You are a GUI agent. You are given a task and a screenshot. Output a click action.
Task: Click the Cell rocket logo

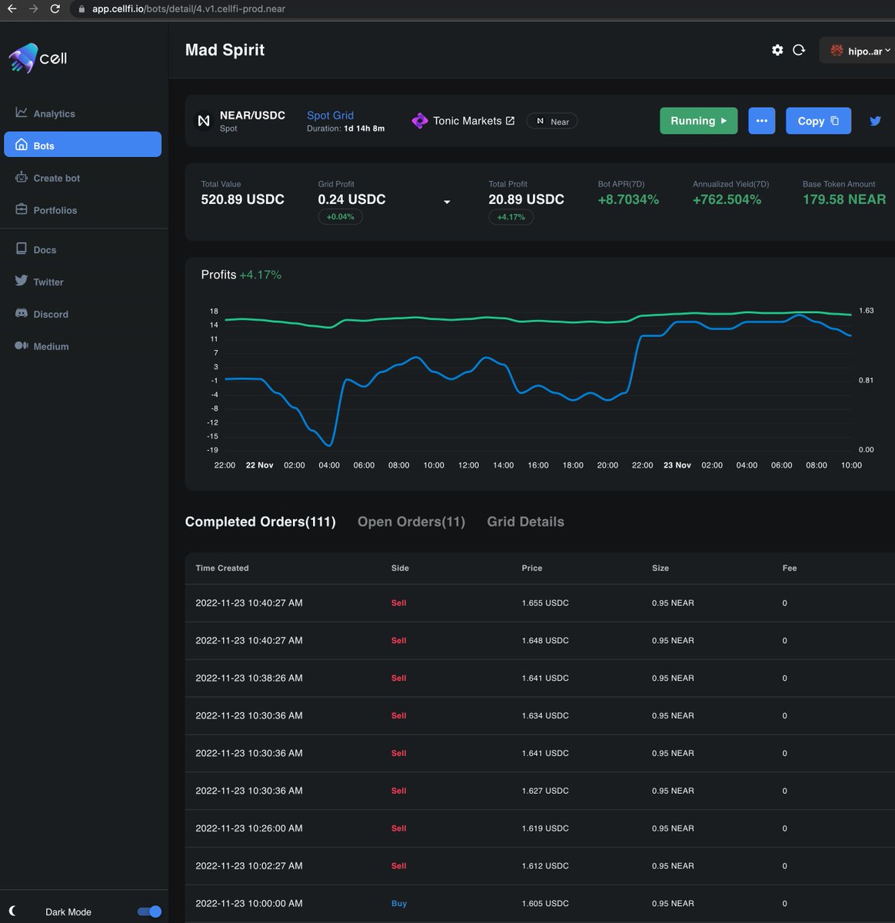point(22,58)
